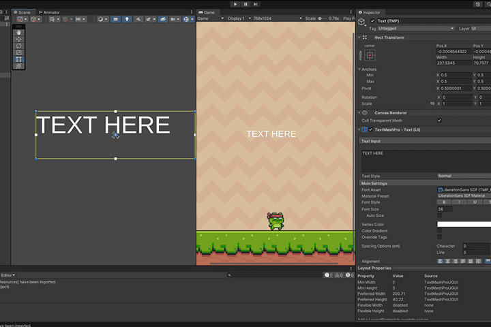The image size is (491, 327).
Task: Open the Vertex Color swatch
Action: click(x=464, y=224)
